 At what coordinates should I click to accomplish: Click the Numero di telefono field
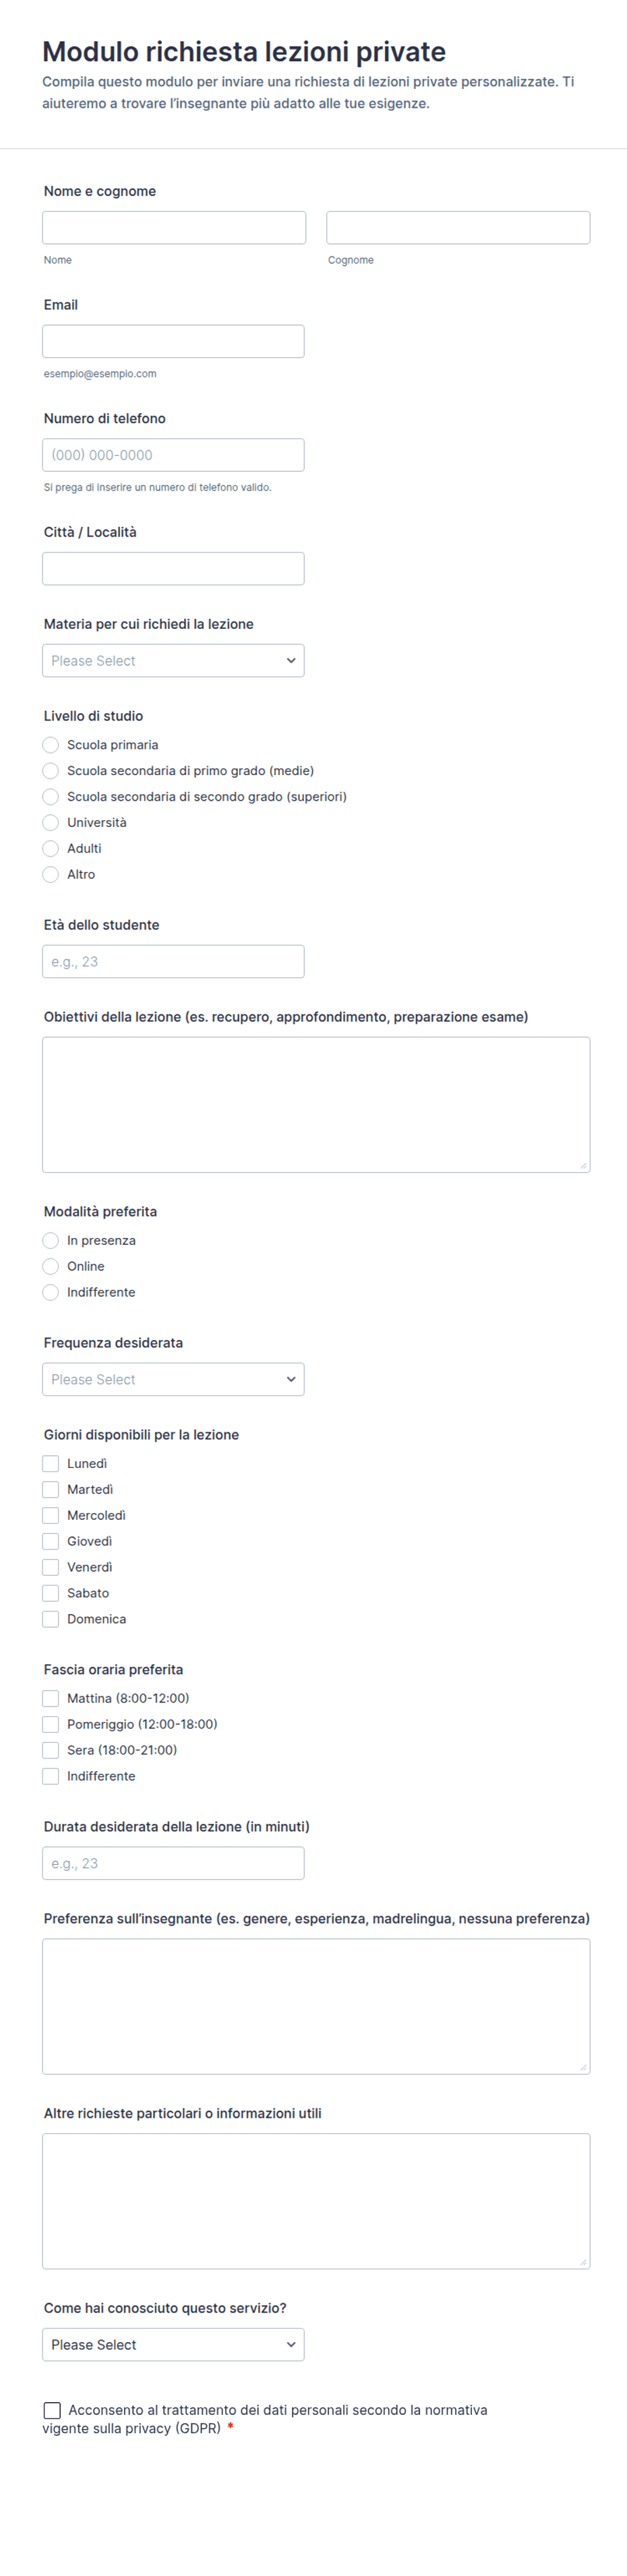173,455
